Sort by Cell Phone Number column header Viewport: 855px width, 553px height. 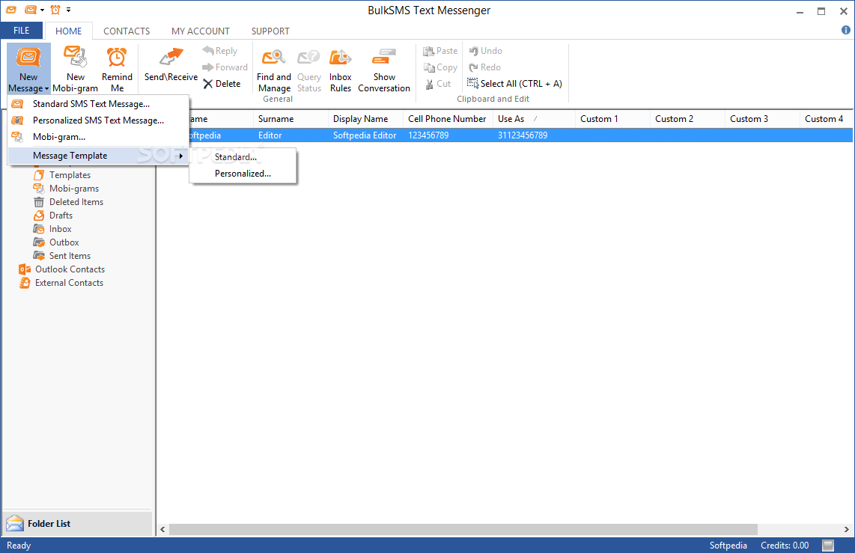coord(448,119)
